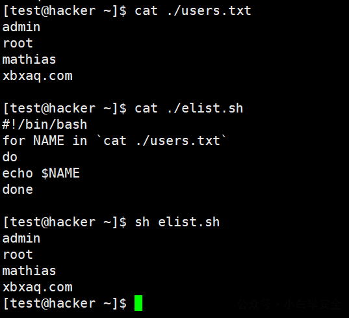Click 'mathias' in the script output
349x318 pixels.
(29, 271)
